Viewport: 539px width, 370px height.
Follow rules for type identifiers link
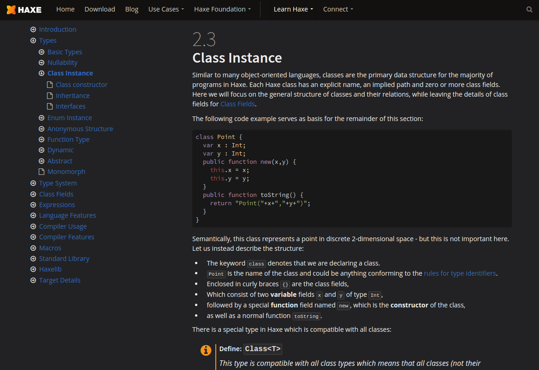[460, 273]
